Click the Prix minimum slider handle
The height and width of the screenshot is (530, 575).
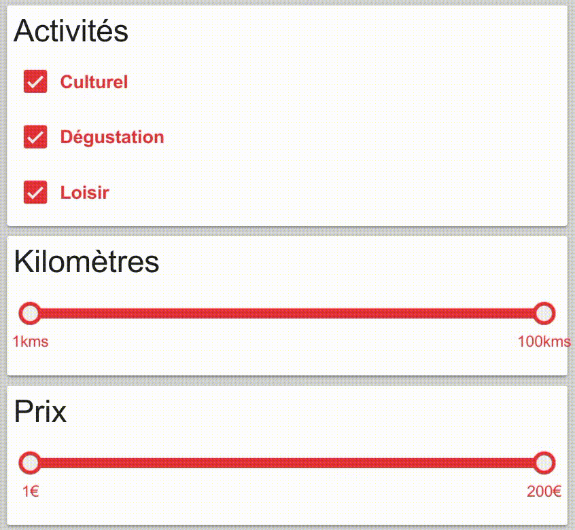[x=30, y=463]
